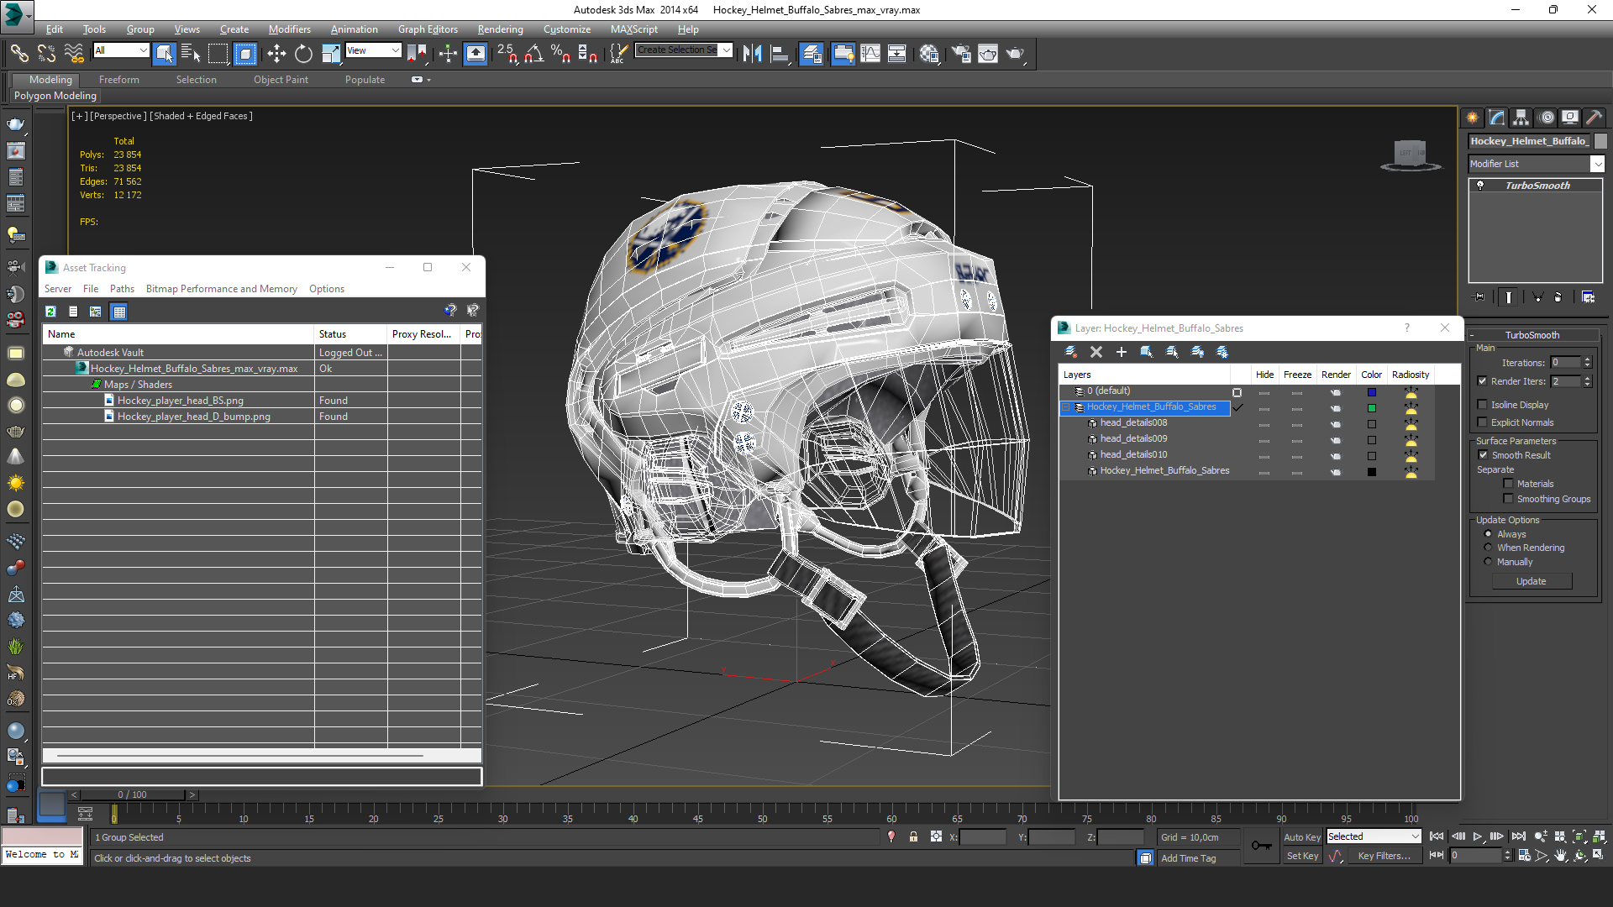Click the Render Production teapot
1613x907 pixels.
1015,54
